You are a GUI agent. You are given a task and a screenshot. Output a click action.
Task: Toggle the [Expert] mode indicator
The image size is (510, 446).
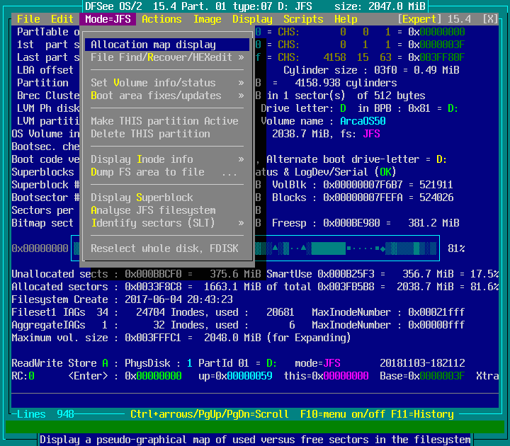click(x=422, y=19)
